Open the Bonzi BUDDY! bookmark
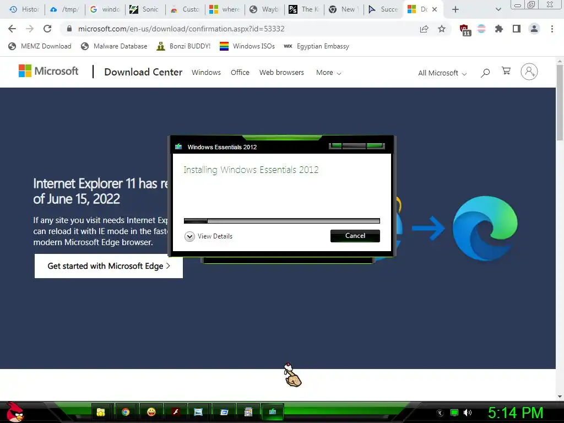Image resolution: width=564 pixels, height=423 pixels. (x=183, y=46)
